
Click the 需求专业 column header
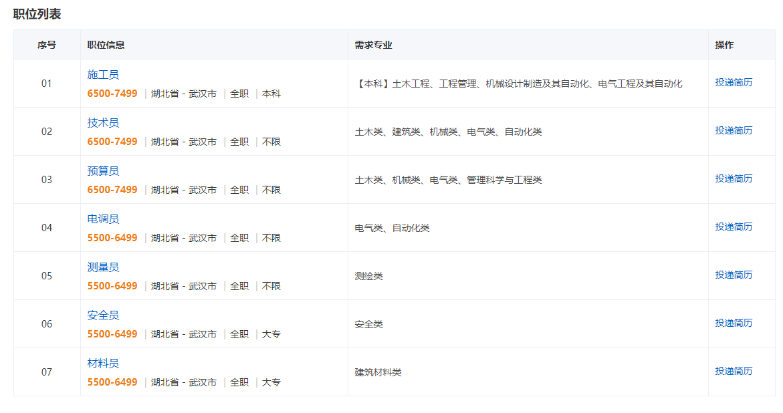(373, 45)
